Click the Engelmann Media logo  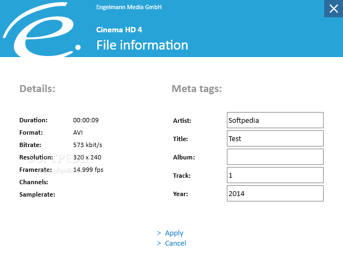click(x=41, y=29)
